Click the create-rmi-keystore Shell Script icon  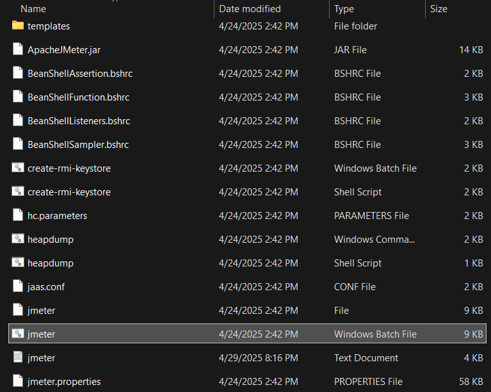pyautogui.click(x=18, y=192)
